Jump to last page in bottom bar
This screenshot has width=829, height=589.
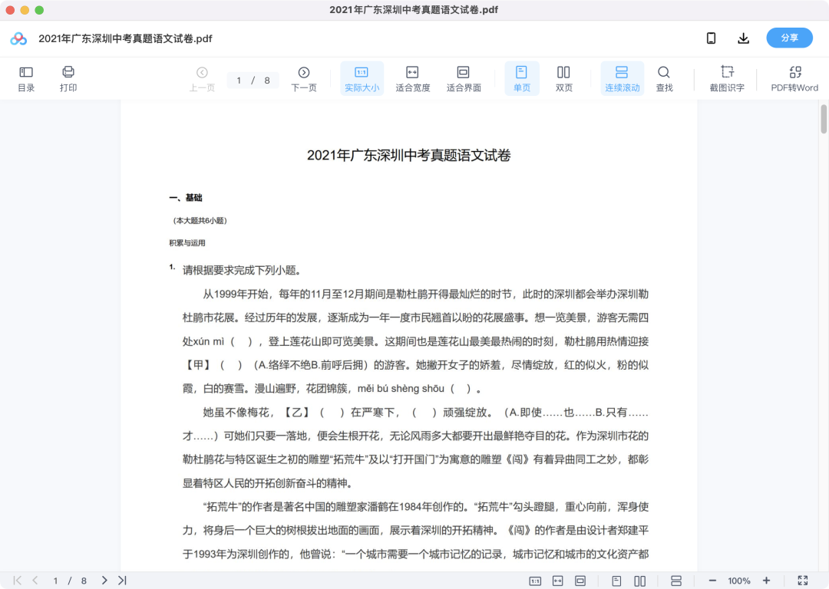122,581
